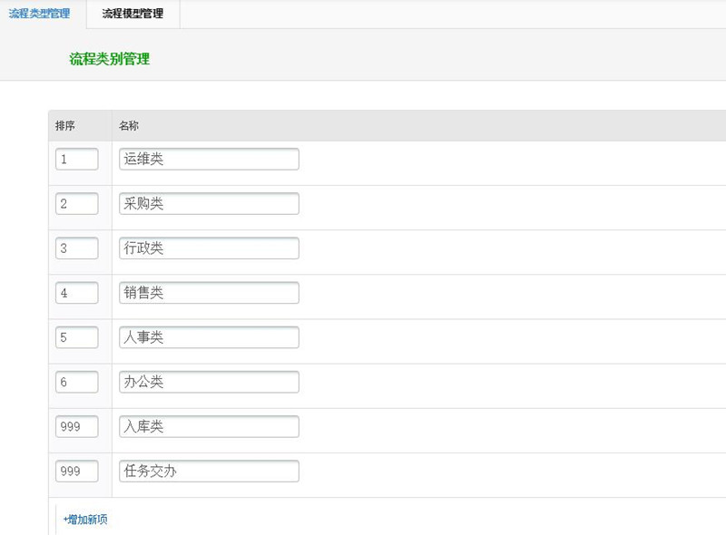Image resolution: width=726 pixels, height=535 pixels.
Task: Select the 办公类 name field
Action: point(208,381)
